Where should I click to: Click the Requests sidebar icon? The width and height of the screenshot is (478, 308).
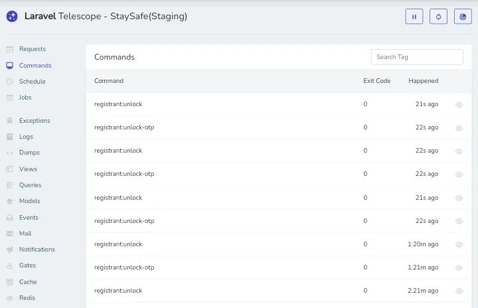(10, 49)
